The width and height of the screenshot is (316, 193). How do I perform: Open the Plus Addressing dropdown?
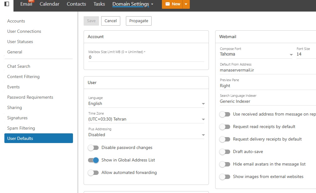(146, 135)
